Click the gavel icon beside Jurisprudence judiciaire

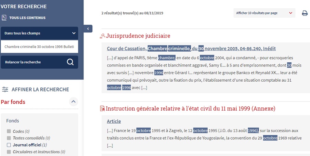pos(102,36)
